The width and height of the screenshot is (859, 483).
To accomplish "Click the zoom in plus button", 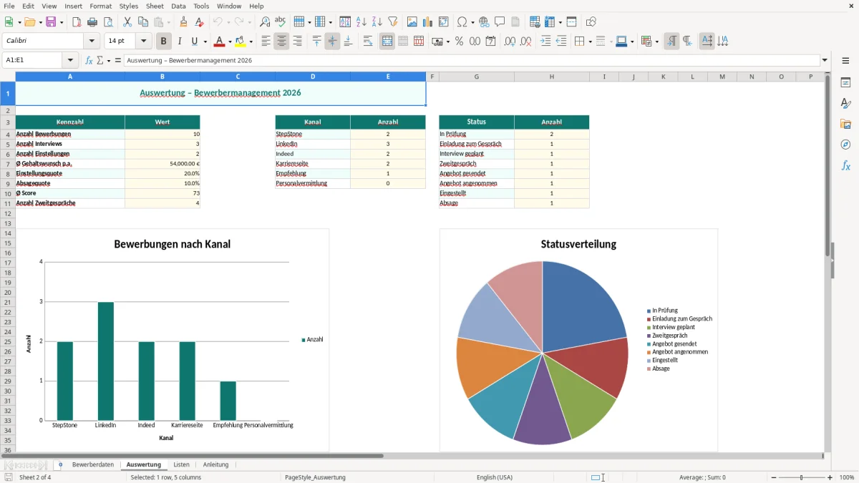I will pyautogui.click(x=830, y=477).
